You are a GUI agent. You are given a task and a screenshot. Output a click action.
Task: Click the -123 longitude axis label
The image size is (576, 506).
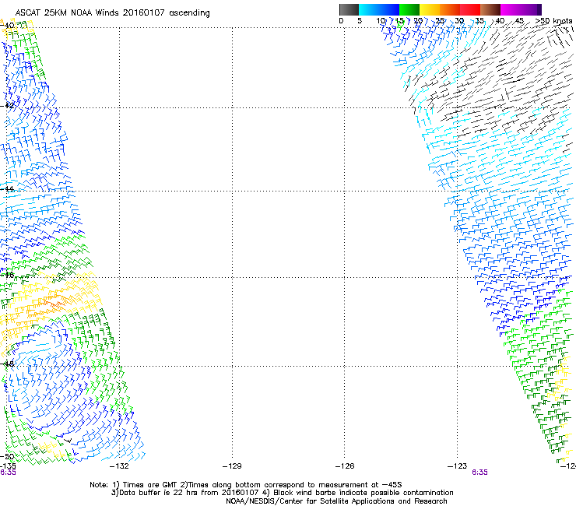coord(458,466)
